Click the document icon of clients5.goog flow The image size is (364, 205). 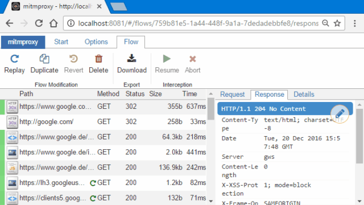[x=12, y=198]
